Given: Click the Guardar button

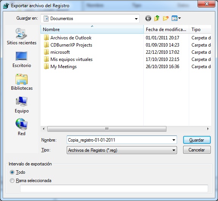Looking at the screenshot, I should pyautogui.click(x=197, y=140).
